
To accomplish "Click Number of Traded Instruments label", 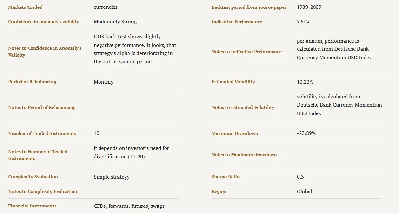I will coord(42,133).
